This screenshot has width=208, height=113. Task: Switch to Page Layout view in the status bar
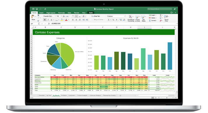click(155, 98)
